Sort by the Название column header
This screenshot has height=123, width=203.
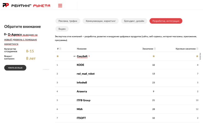pos(82,49)
